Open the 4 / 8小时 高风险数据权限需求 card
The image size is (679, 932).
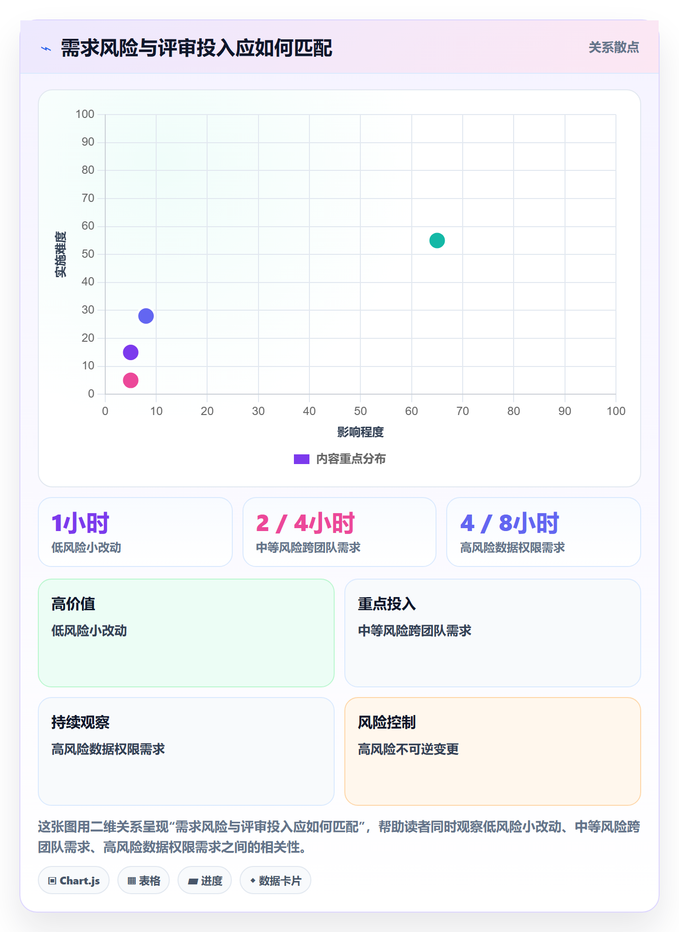[x=544, y=532]
